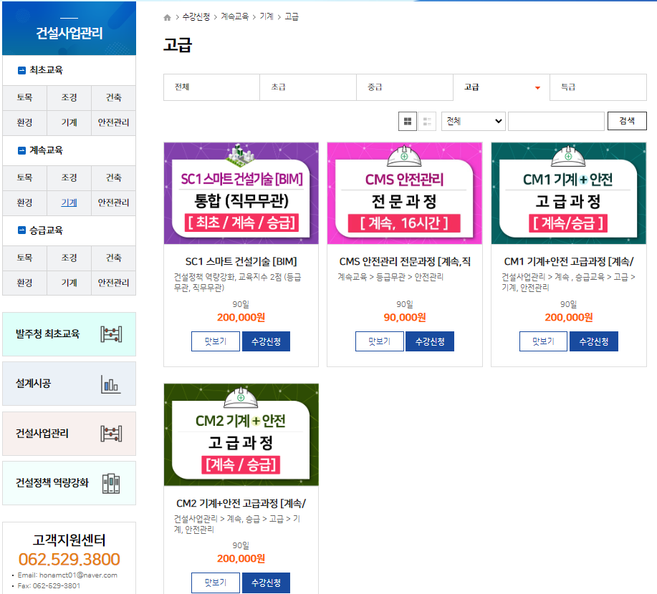Screen dimensions: 657x594
Task: Open 기계 link under 계속교육
Action: click(x=69, y=203)
